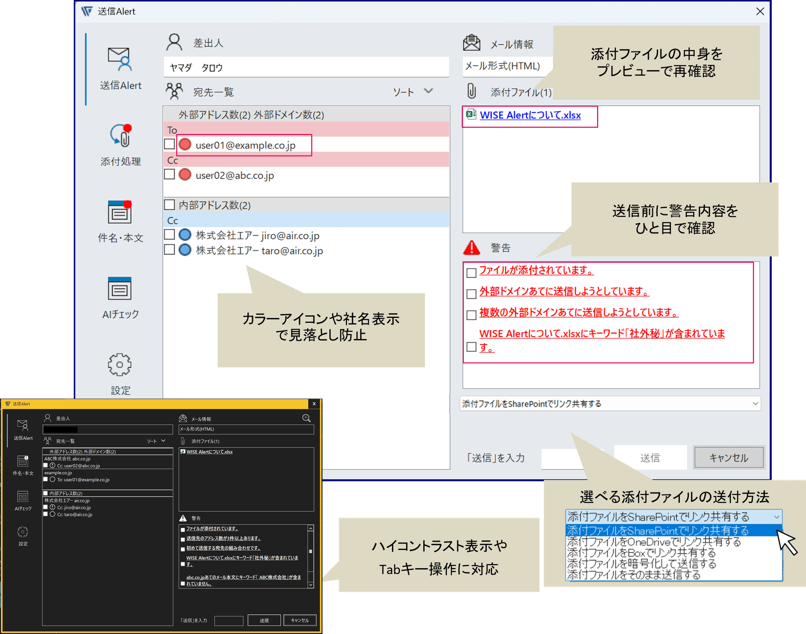Check the 内部アドレス数(2) group checkbox
The image size is (806, 634).
(170, 205)
